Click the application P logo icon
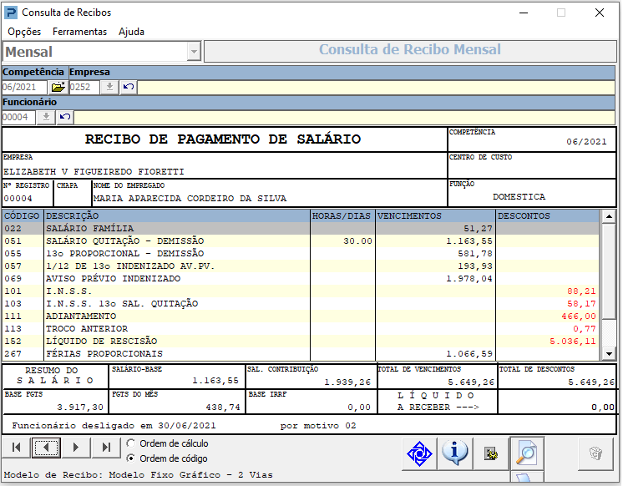The width and height of the screenshot is (623, 486). [x=11, y=13]
